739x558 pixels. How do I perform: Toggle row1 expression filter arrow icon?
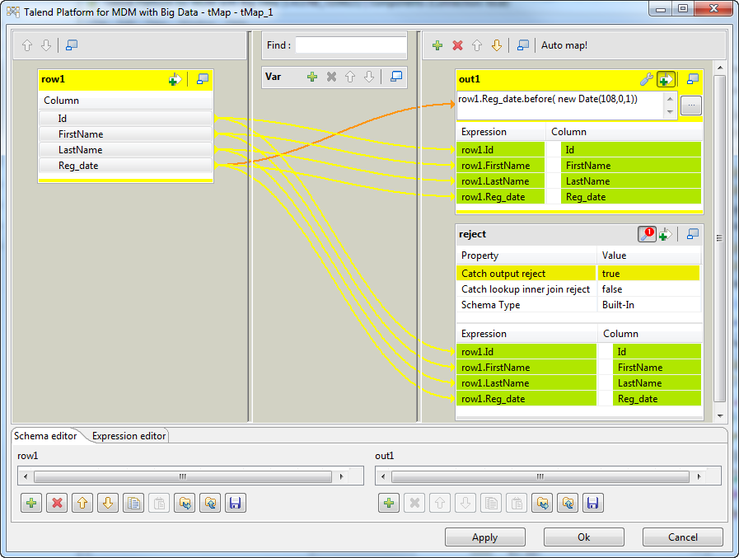tap(174, 79)
